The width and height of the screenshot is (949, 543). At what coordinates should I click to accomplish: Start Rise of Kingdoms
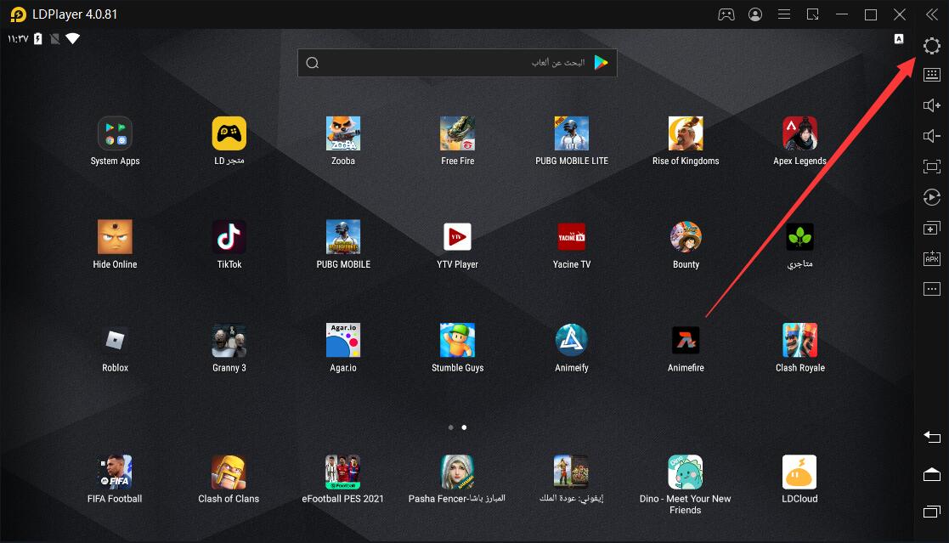click(x=686, y=133)
